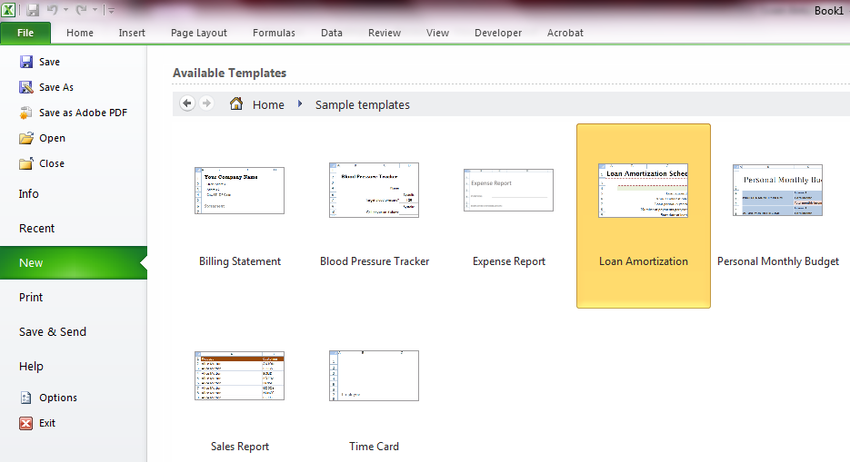
Task: Choose Save as Adobe PDF icon
Action: [x=26, y=113]
